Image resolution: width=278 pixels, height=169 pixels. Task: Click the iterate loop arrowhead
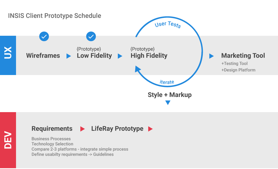(x=138, y=70)
